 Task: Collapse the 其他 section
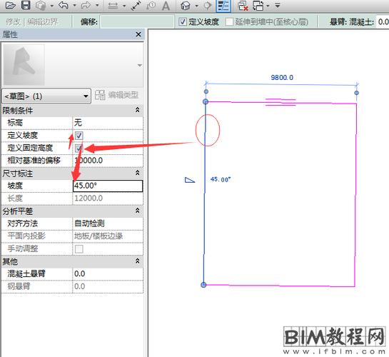point(137,261)
